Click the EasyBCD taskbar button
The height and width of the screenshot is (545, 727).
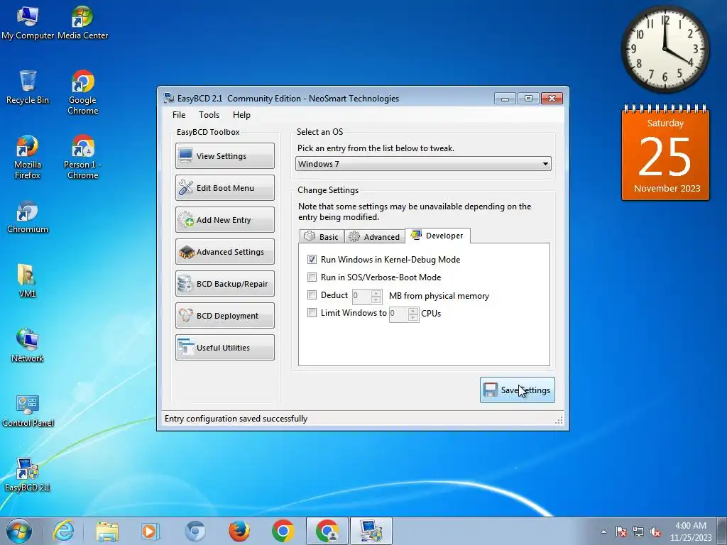pos(371,531)
